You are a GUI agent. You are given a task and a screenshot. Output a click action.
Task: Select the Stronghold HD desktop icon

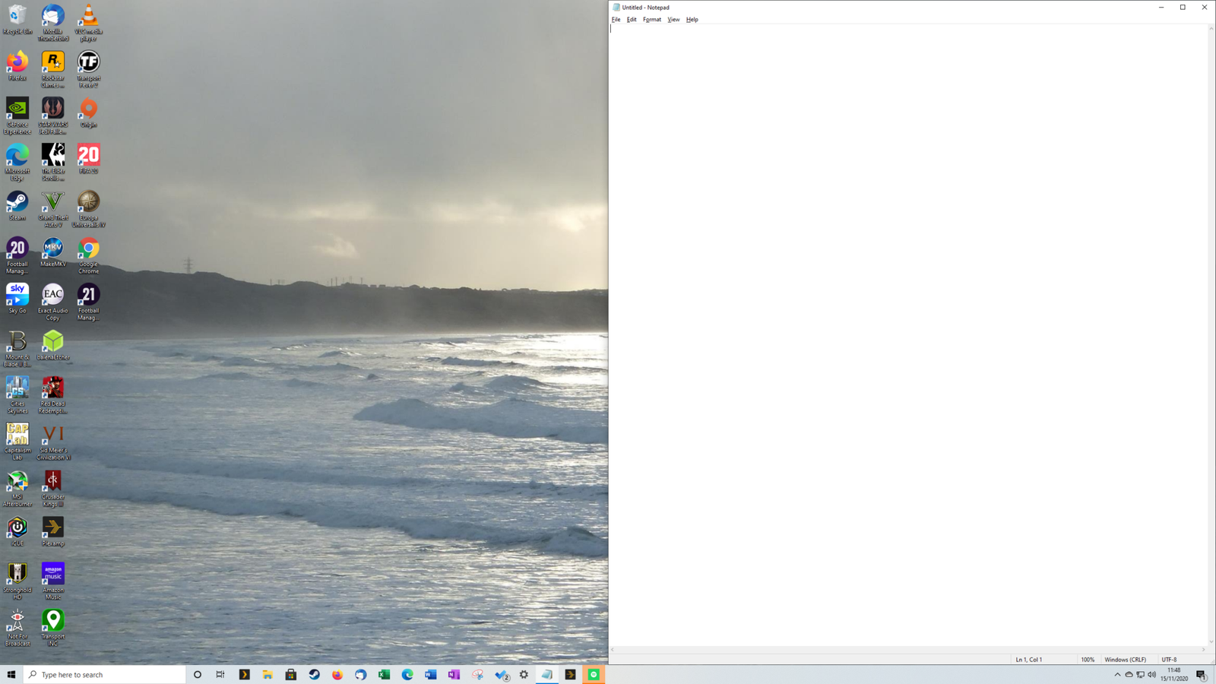click(x=17, y=581)
